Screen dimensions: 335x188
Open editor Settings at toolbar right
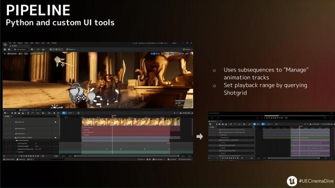coord(187,50)
